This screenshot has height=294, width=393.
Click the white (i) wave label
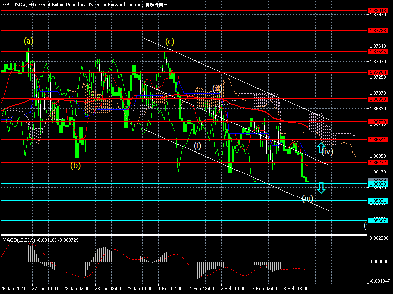pos(197,146)
